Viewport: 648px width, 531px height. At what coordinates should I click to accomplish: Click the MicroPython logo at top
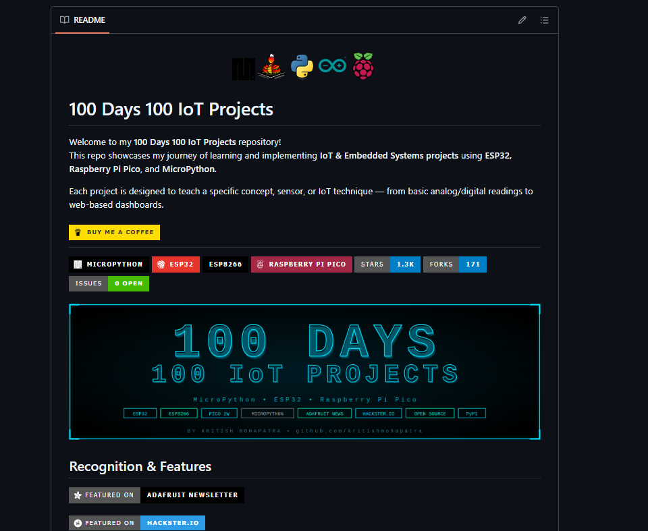(244, 69)
